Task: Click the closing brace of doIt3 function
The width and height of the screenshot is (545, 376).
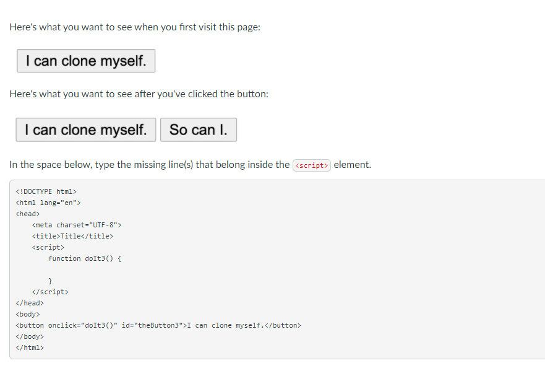Action: pos(49,280)
